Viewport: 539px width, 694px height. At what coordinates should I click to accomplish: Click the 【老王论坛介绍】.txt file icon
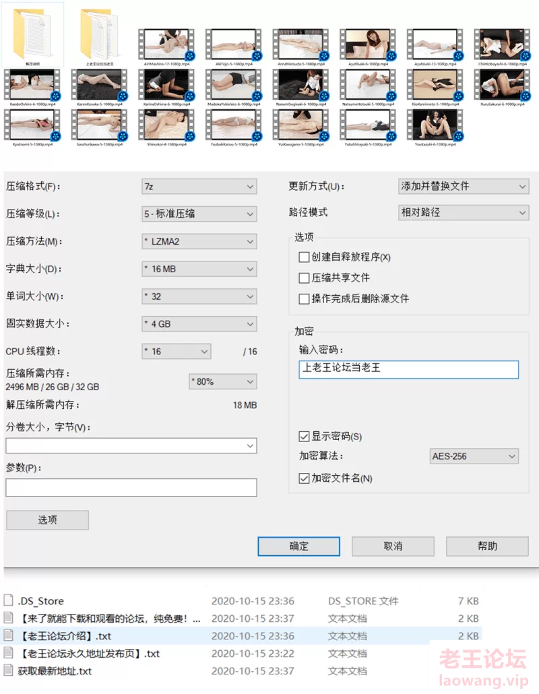point(8,635)
